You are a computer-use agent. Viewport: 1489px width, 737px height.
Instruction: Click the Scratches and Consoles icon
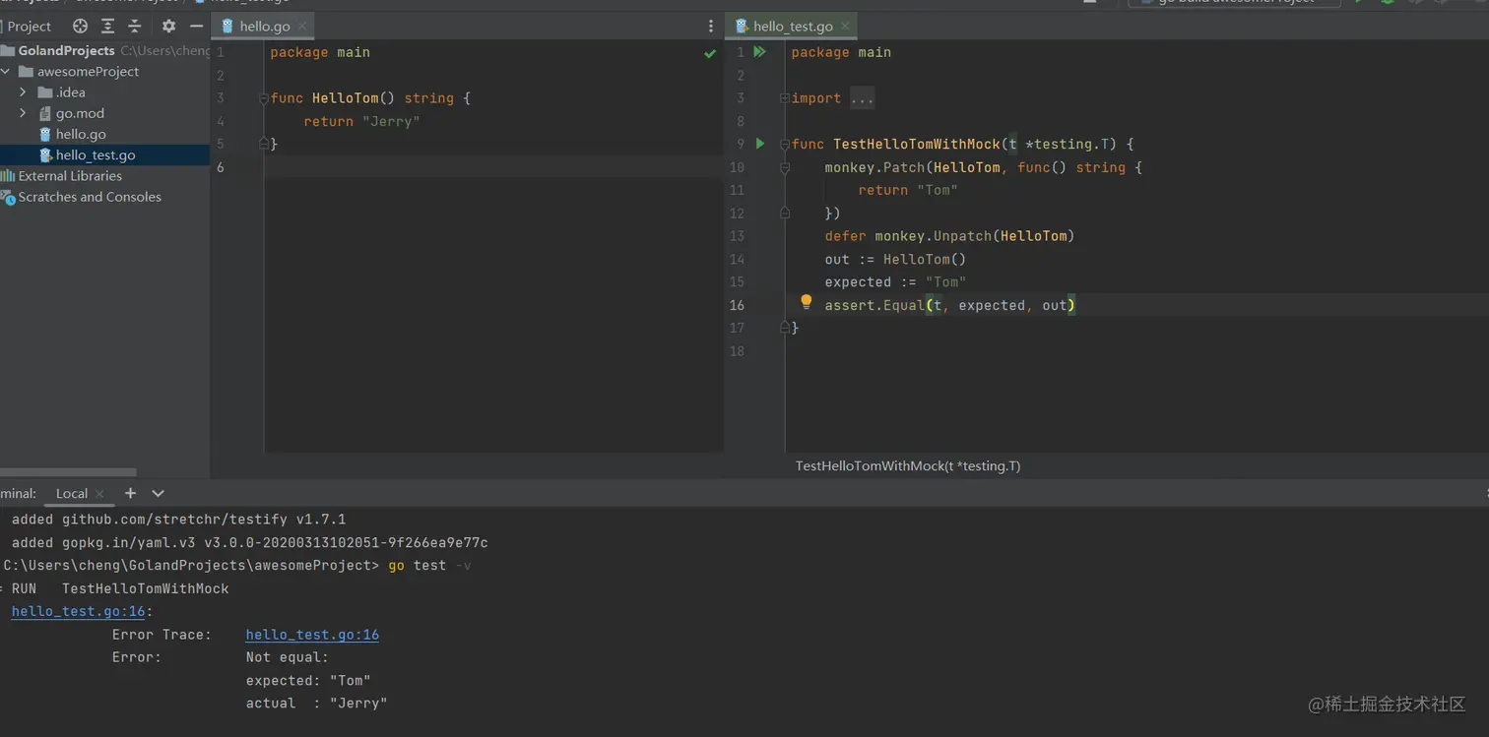(8, 197)
